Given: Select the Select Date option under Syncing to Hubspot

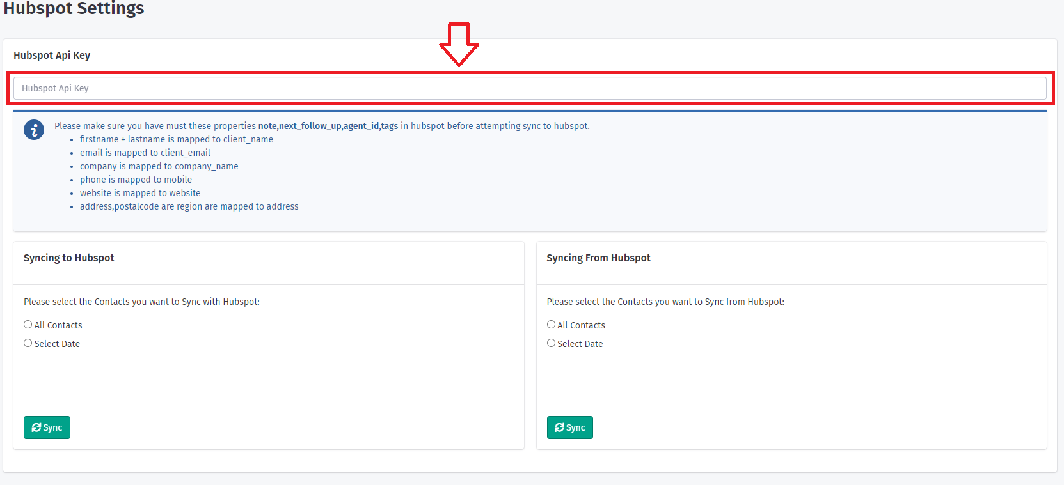Looking at the screenshot, I should [x=28, y=343].
